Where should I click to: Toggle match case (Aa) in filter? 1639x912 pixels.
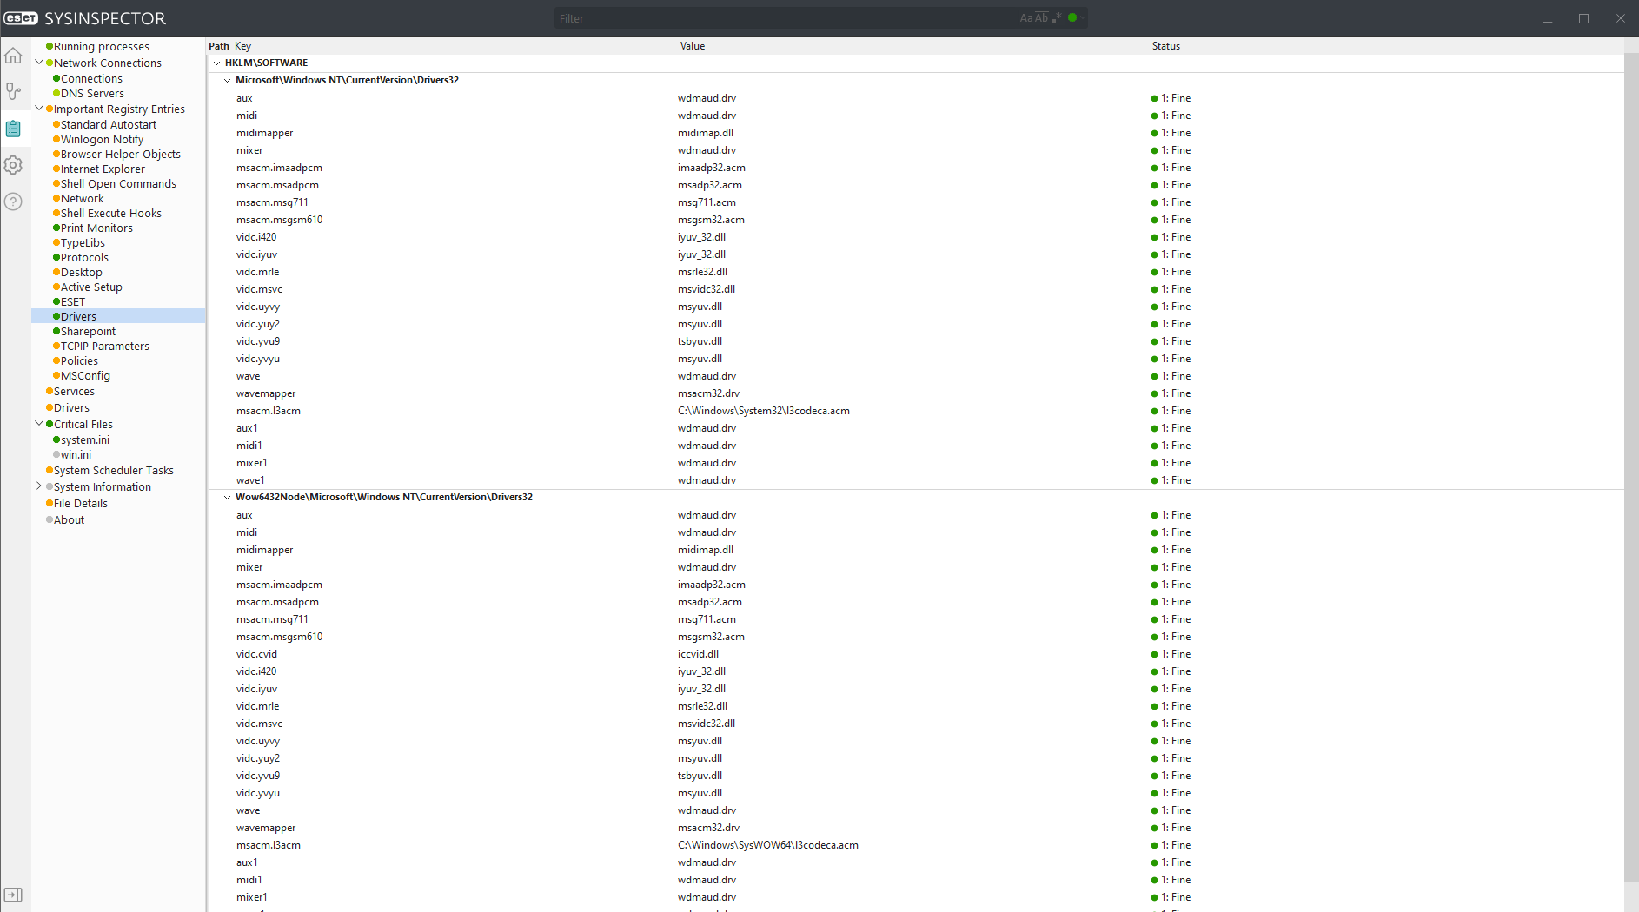click(x=1026, y=18)
